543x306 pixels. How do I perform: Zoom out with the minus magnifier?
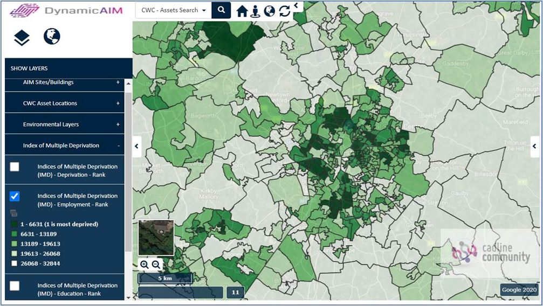[x=156, y=265]
